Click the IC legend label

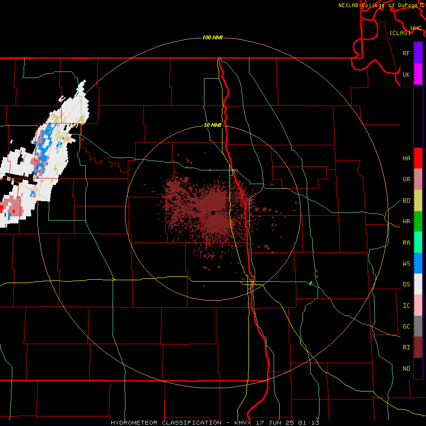point(406,305)
